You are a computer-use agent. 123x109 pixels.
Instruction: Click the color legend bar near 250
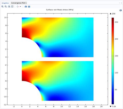coord(113,22)
